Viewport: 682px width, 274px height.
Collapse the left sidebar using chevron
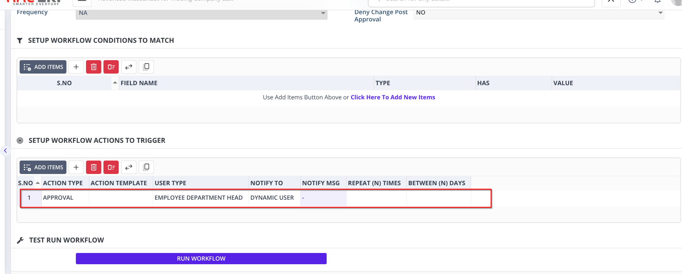tap(5, 150)
